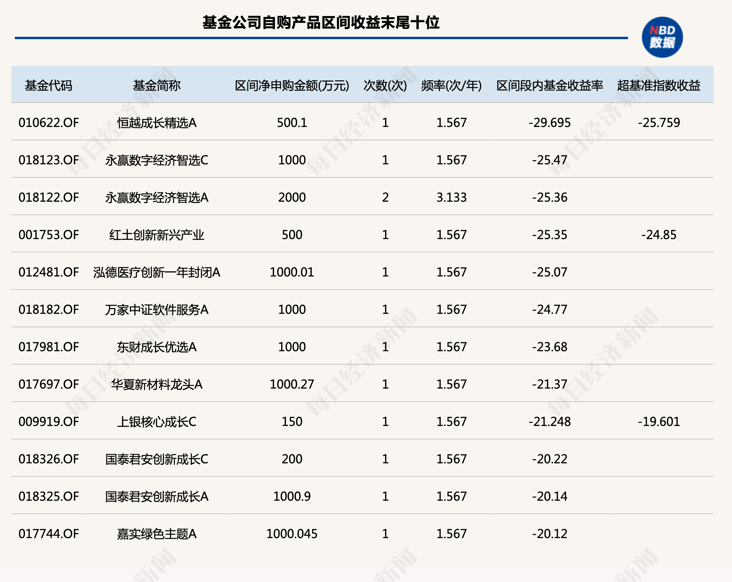Click the 区间段内基金收益率 column header
This screenshot has width=732, height=582.
[x=549, y=85]
